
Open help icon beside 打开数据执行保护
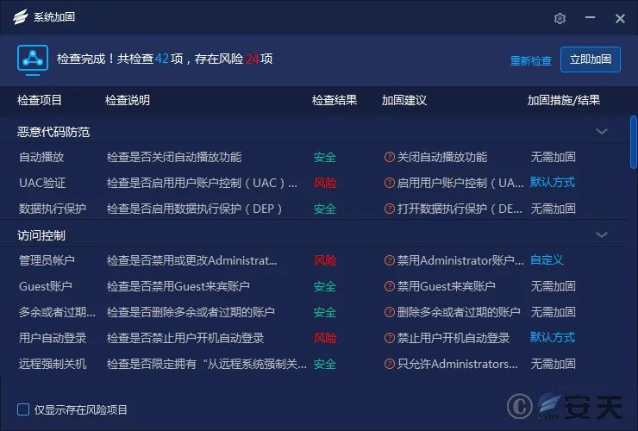tap(390, 209)
